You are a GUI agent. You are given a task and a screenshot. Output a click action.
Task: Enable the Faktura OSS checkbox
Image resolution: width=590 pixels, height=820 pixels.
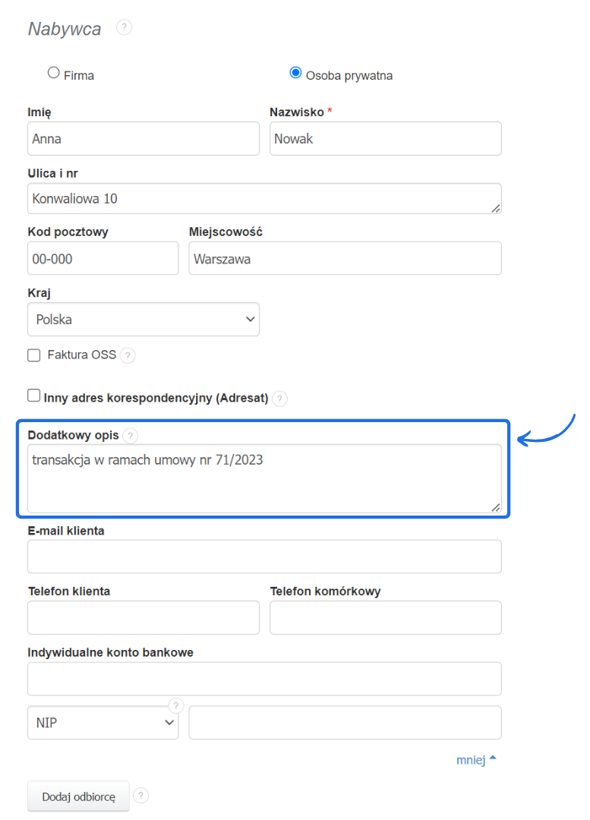pyautogui.click(x=34, y=355)
